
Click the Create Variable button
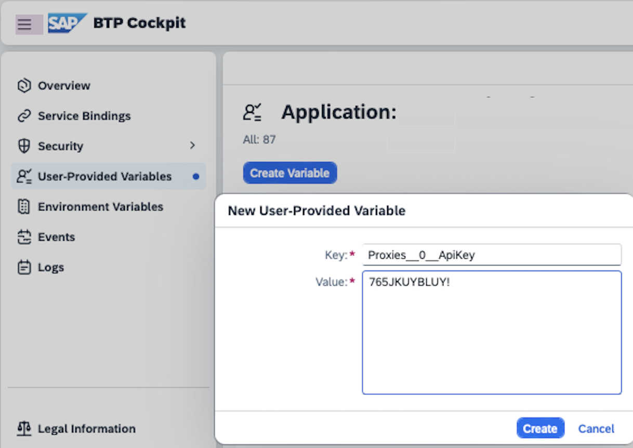pyautogui.click(x=290, y=173)
